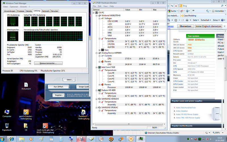
Task: Open the Papierkorb recycle bin icon
Action: pyautogui.click(x=7, y=127)
